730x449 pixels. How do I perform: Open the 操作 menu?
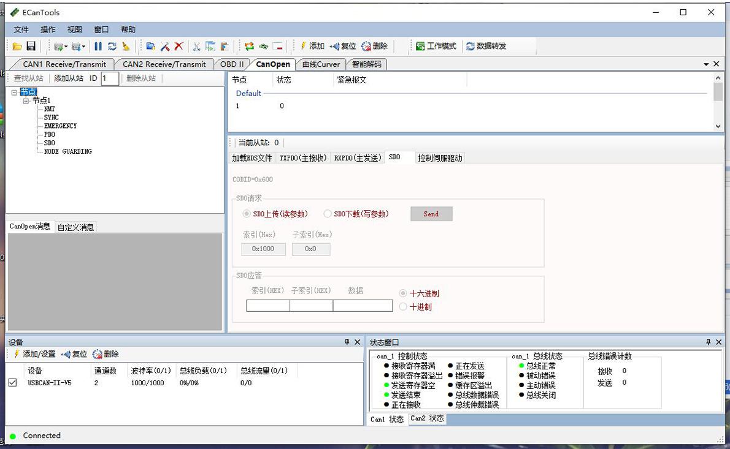48,29
